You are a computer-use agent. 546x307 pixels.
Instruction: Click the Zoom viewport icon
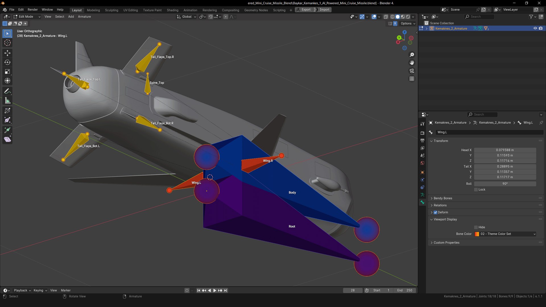click(x=412, y=55)
